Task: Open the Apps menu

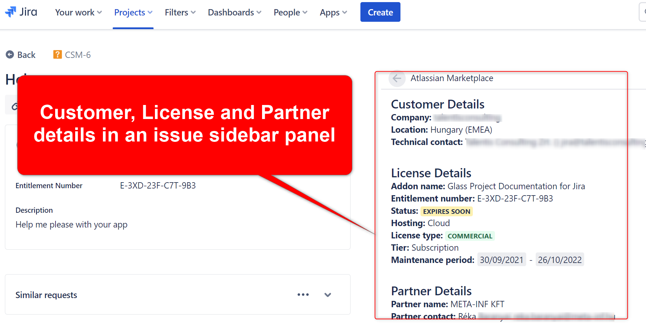Action: tap(333, 12)
